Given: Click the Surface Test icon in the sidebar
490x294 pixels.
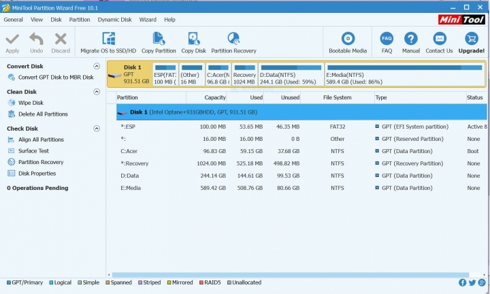Looking at the screenshot, I should click(12, 151).
